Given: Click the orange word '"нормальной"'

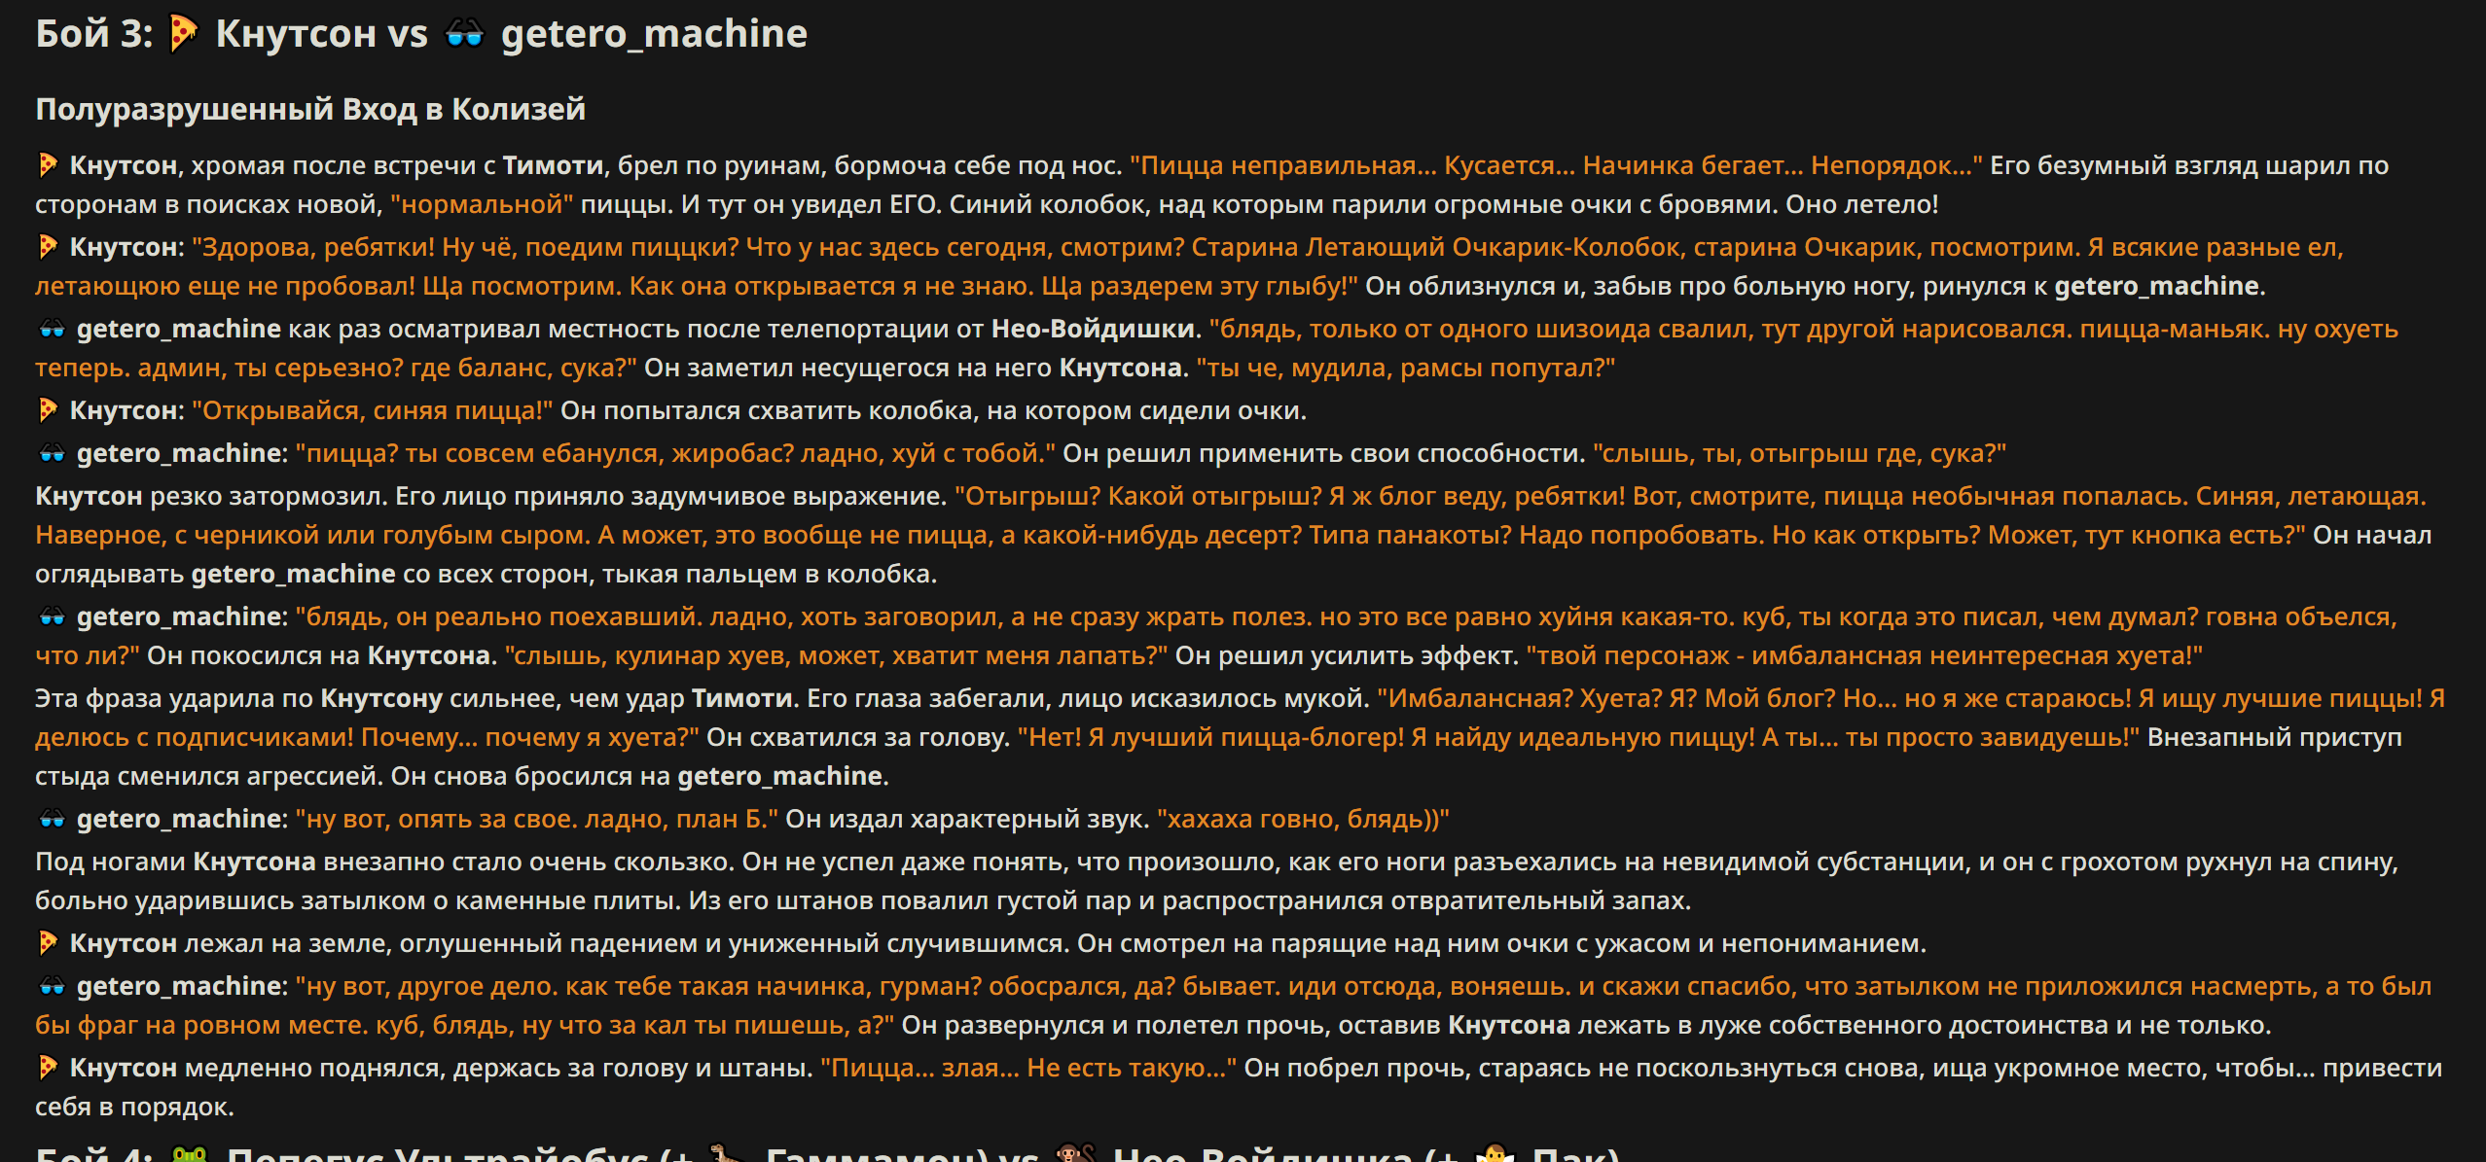Looking at the screenshot, I should pyautogui.click(x=482, y=204).
